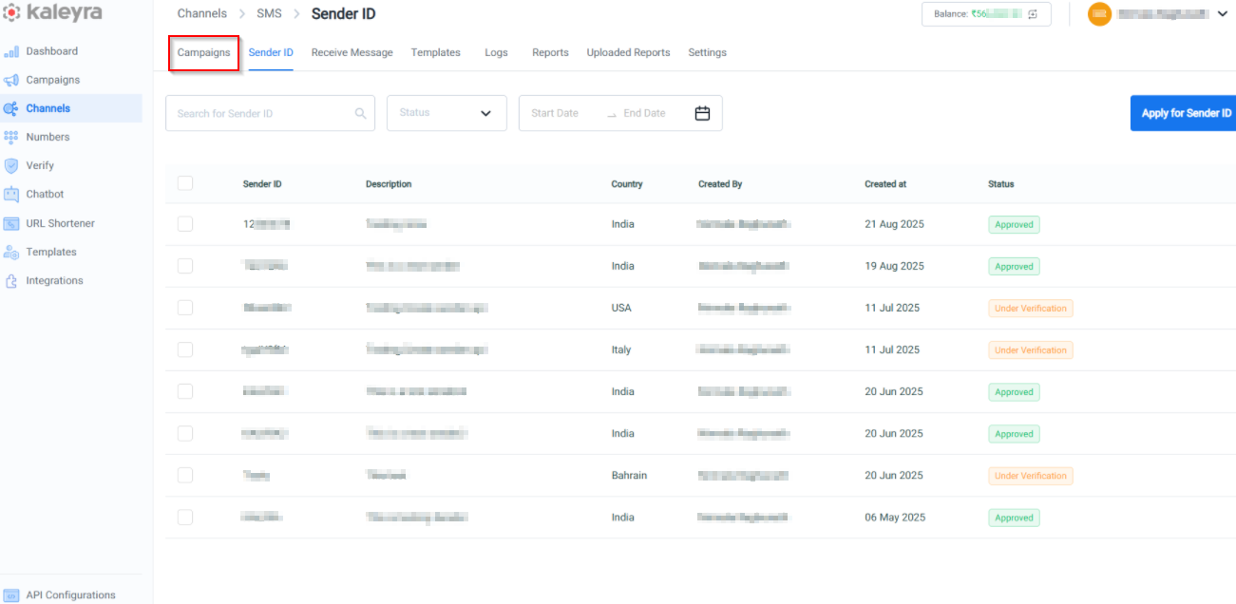The width and height of the screenshot is (1236, 604).
Task: Click the 19 Aug 2025 date cell
Action: coord(894,266)
